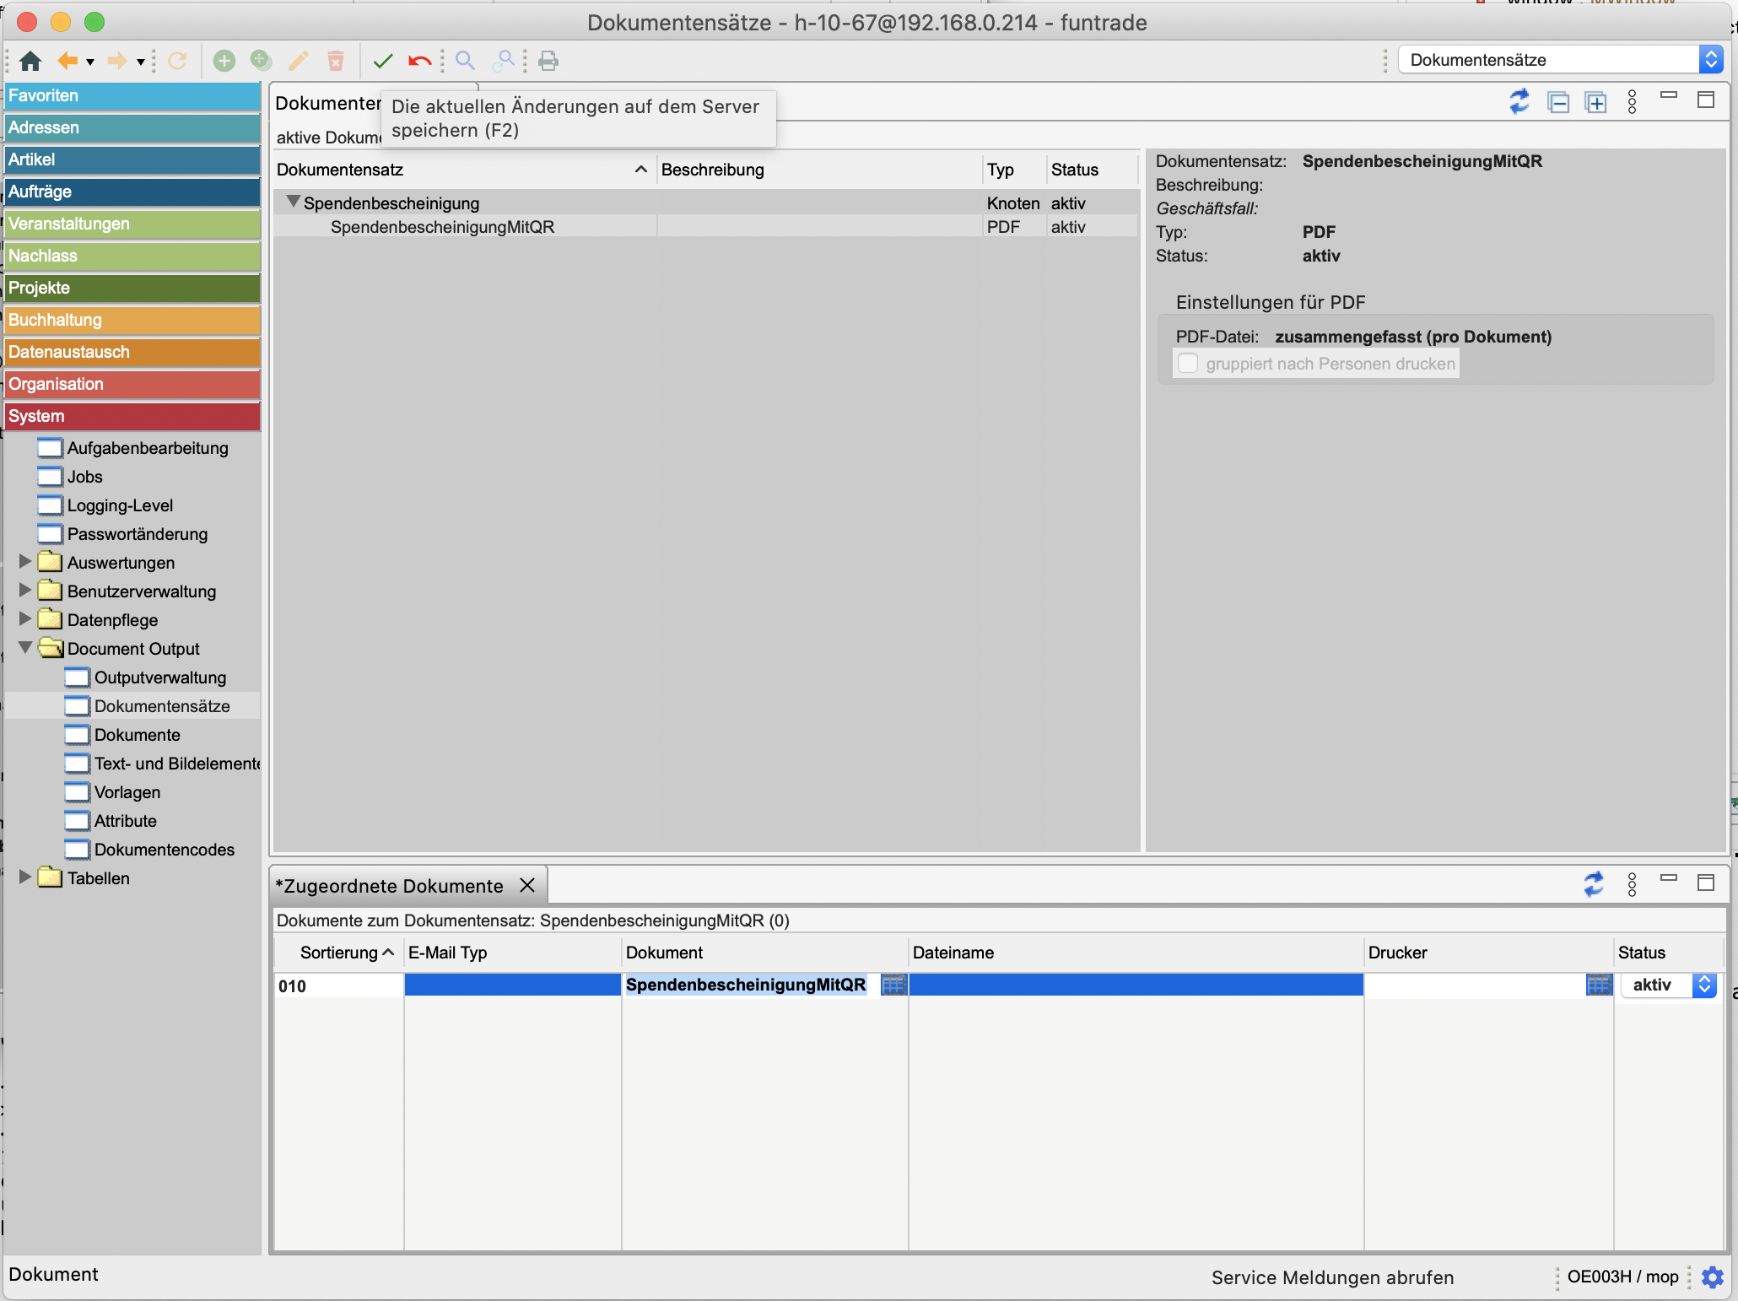Refresh the Dokumentensätze panel view

[1519, 102]
